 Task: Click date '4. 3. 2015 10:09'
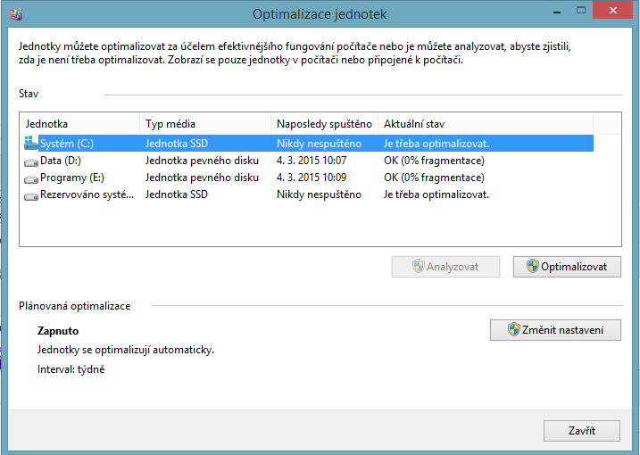pos(312,178)
